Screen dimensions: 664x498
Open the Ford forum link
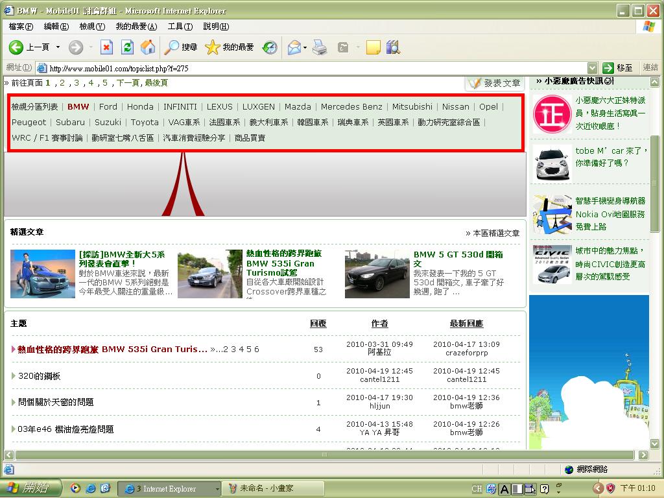point(108,107)
